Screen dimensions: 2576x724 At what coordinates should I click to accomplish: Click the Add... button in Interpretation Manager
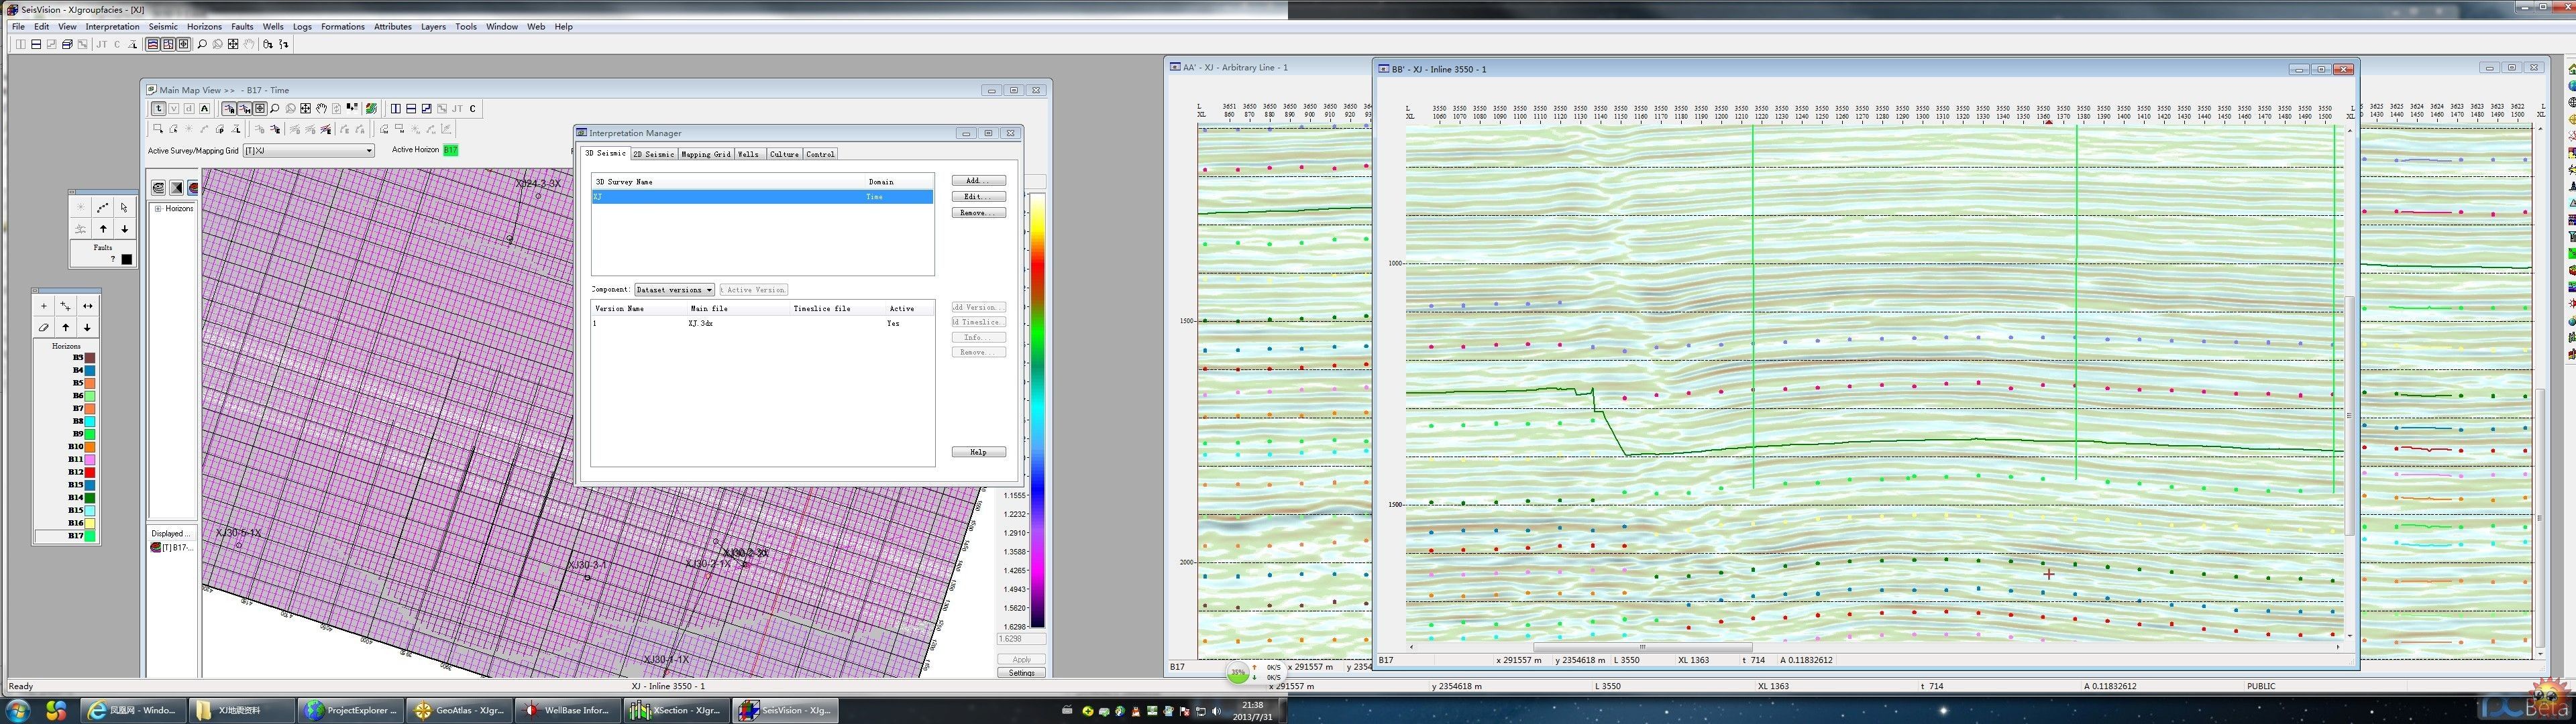[x=978, y=181]
